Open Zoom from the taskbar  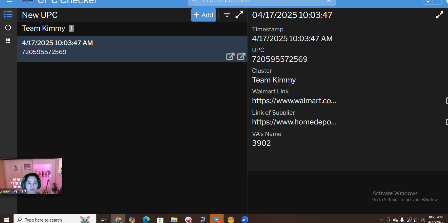pyautogui.click(x=245, y=220)
